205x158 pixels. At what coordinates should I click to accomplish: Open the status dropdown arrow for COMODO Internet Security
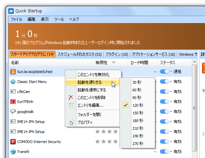click(171, 142)
